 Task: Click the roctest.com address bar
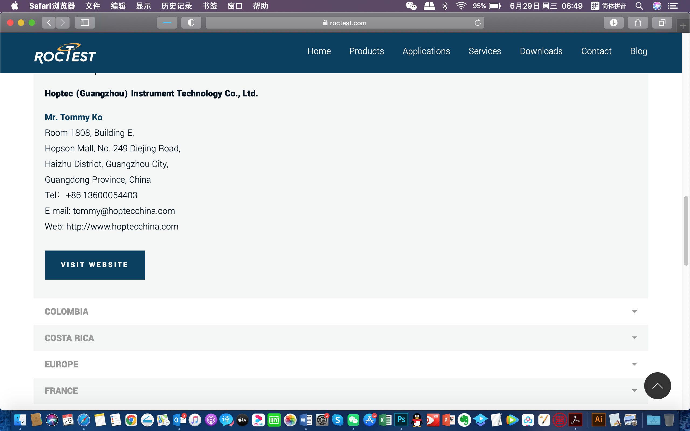coord(344,23)
